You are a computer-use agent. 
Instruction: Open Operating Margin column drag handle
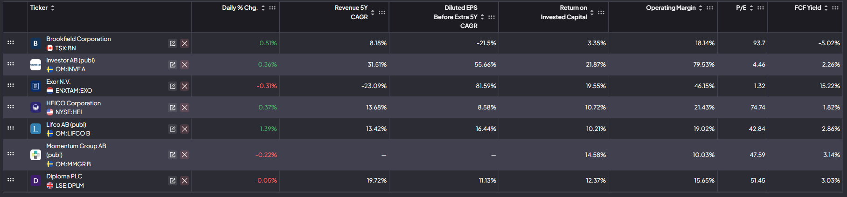[710, 8]
